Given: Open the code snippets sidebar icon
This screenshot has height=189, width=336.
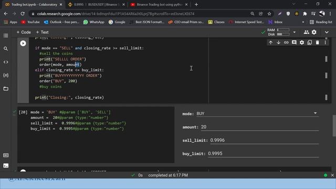Looking at the screenshot, I should (x=6, y=62).
